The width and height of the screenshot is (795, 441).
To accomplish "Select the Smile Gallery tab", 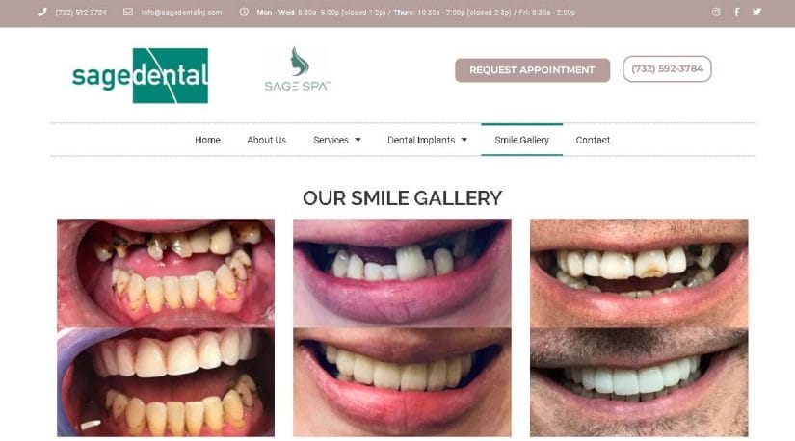I will [x=521, y=140].
